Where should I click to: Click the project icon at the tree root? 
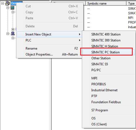click(x=8, y=3)
